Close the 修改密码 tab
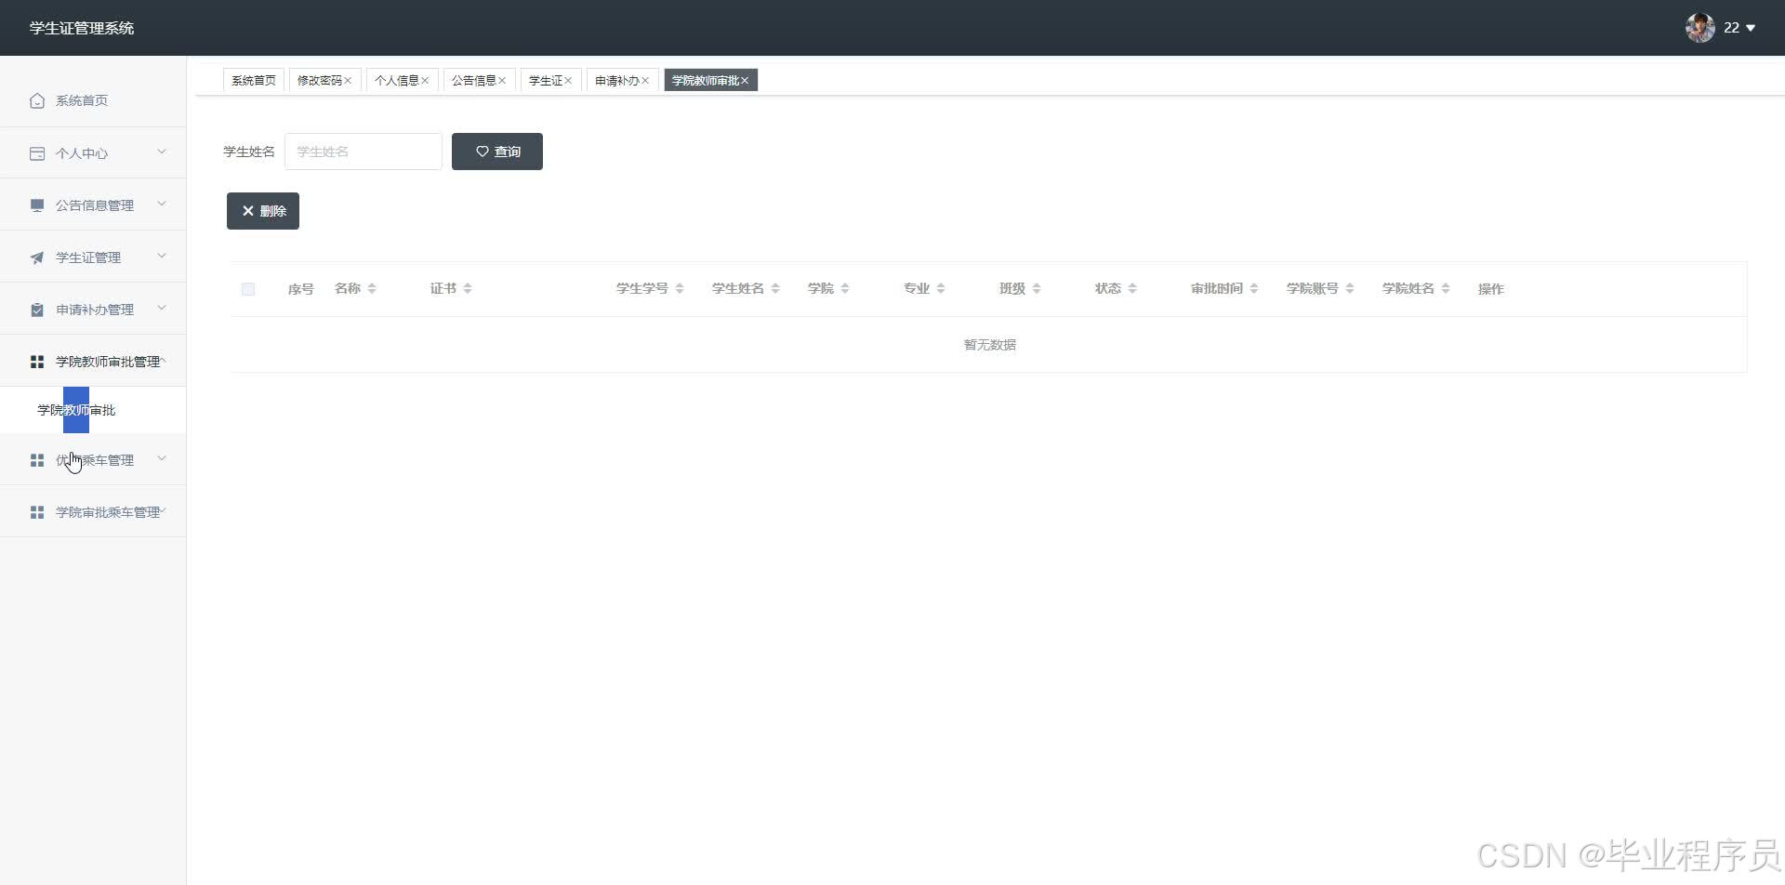 point(348,81)
